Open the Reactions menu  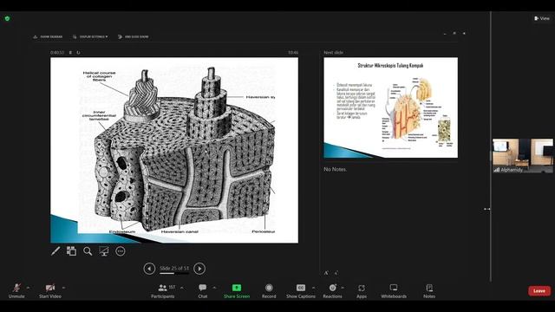click(333, 291)
